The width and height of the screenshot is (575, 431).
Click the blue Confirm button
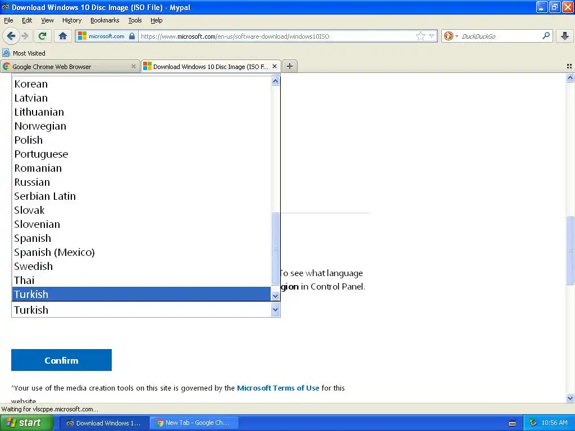[x=61, y=360]
